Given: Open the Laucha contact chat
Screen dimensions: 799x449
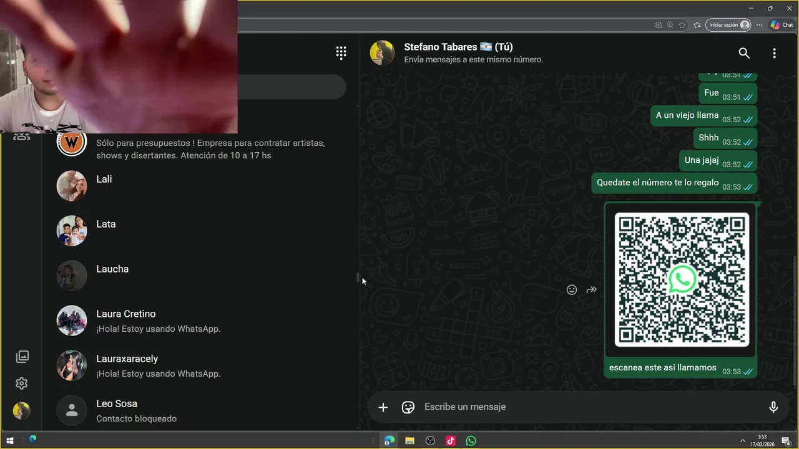Looking at the screenshot, I should click(200, 275).
